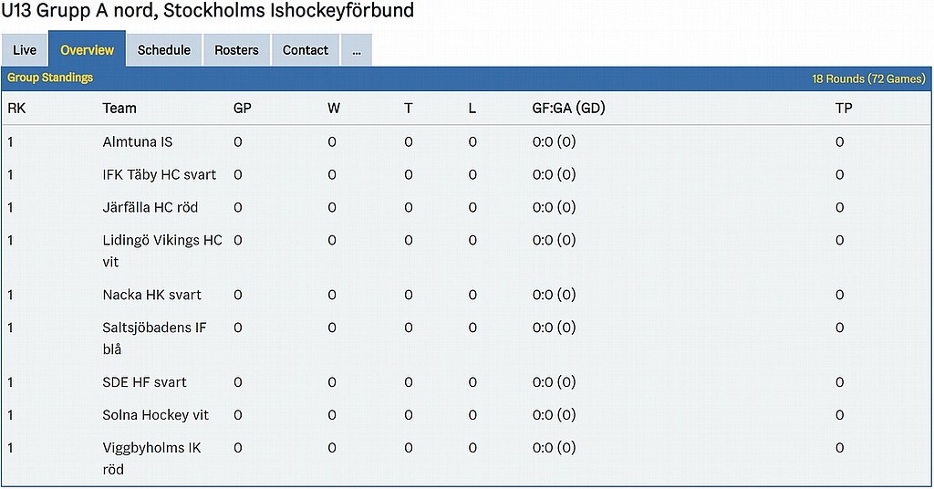Click the TP column header
Viewport: 934px width, 489px height.
coord(844,109)
